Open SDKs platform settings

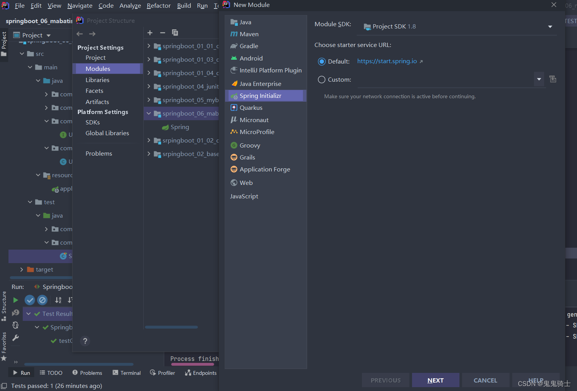pyautogui.click(x=93, y=122)
